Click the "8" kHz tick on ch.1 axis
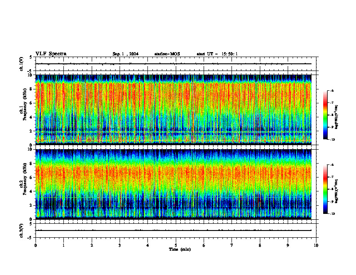Viewport: 356px width, 275px height. tap(31, 89)
